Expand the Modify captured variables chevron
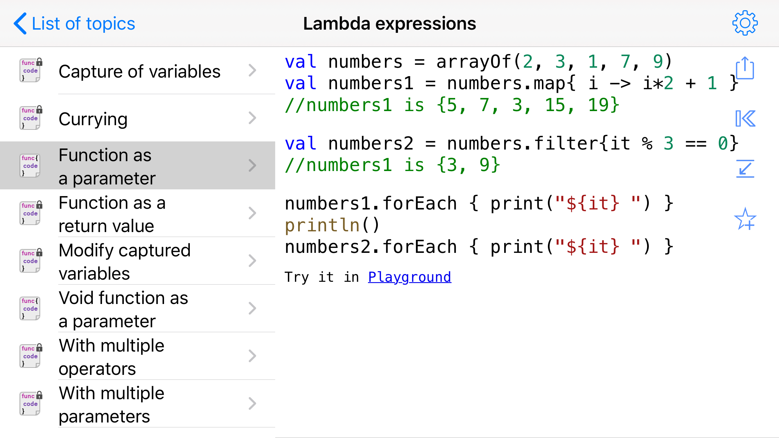Viewport: 779px width, 438px height. pyautogui.click(x=252, y=261)
